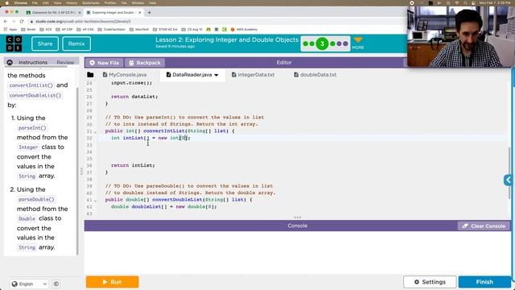The height and width of the screenshot is (290, 515).
Task: Open integerData.txt file tab
Action: 253,75
